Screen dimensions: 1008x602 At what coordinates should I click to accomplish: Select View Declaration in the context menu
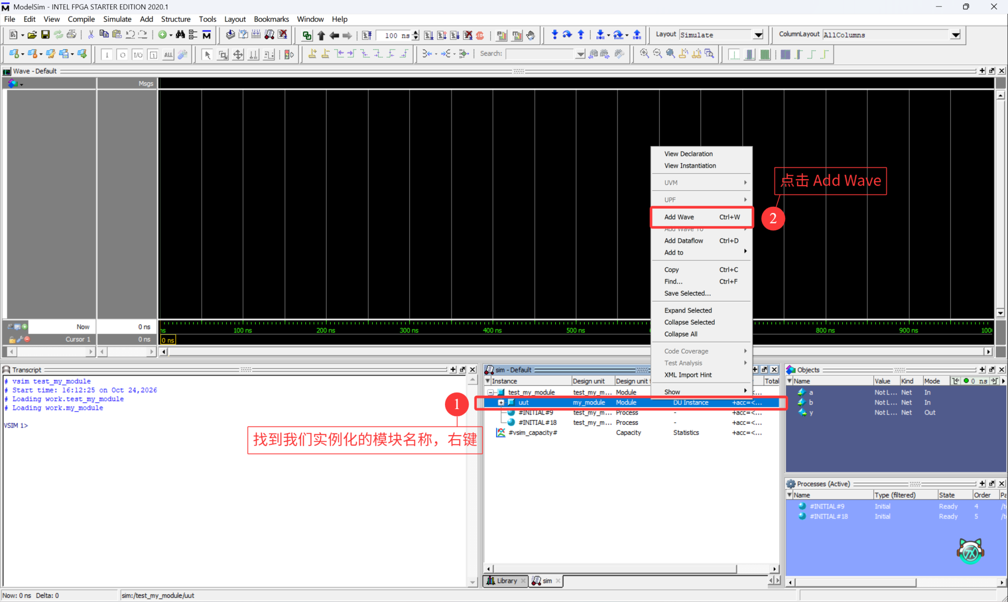tap(701, 154)
